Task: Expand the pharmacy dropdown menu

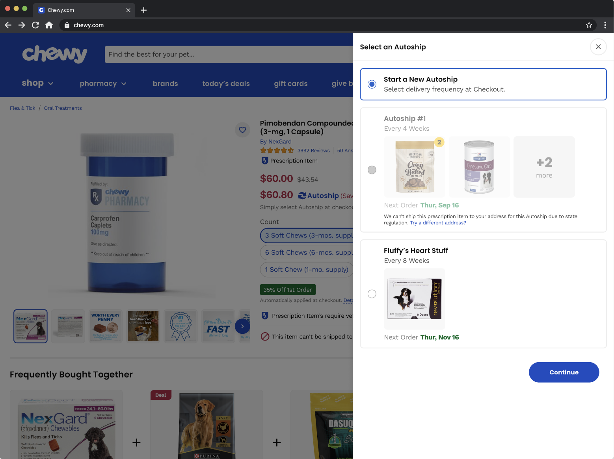Action: coord(103,83)
